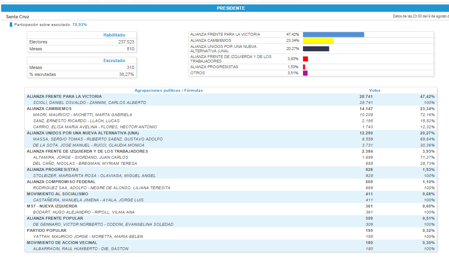
Task: Select the ALIANZA COMPROMISO FEDERAL row
Action: coord(231,182)
